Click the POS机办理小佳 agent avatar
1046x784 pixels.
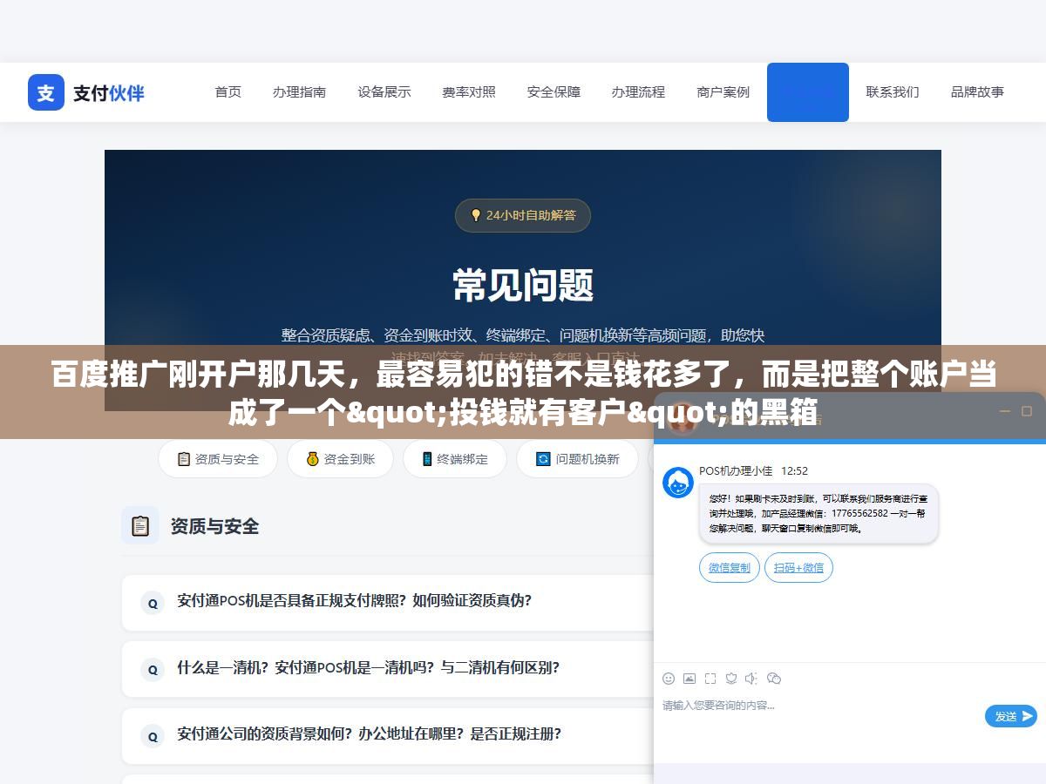coord(678,483)
